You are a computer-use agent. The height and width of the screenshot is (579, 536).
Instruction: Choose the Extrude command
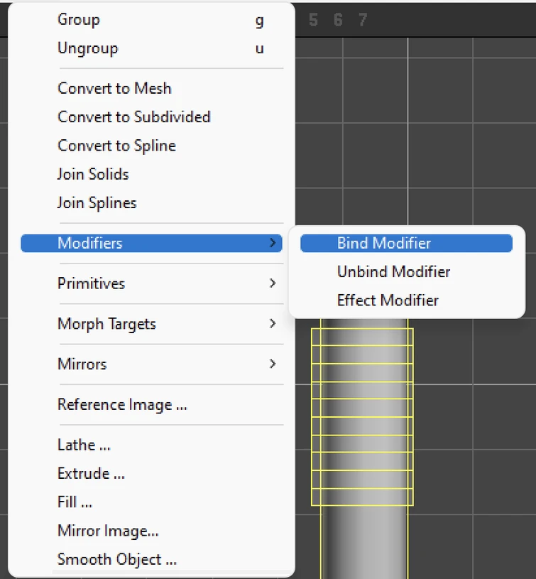tap(92, 474)
